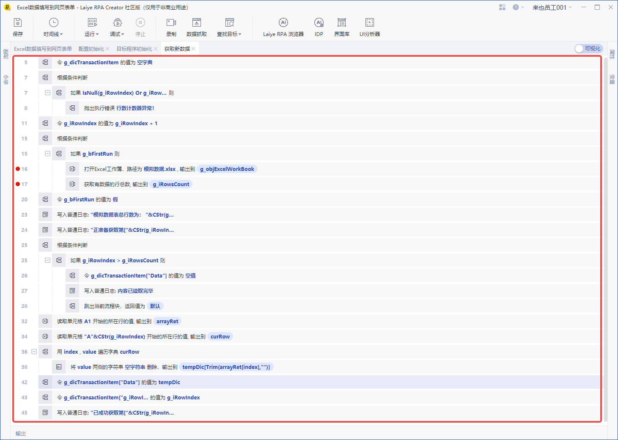Select row 令 g_iRowIndex 的值为 g_iRowIndex + 1
This screenshot has height=440, width=618.
tap(319, 123)
